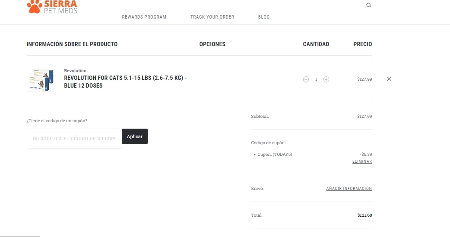
Task: Open the Rewards Program menu item
Action: (144, 17)
